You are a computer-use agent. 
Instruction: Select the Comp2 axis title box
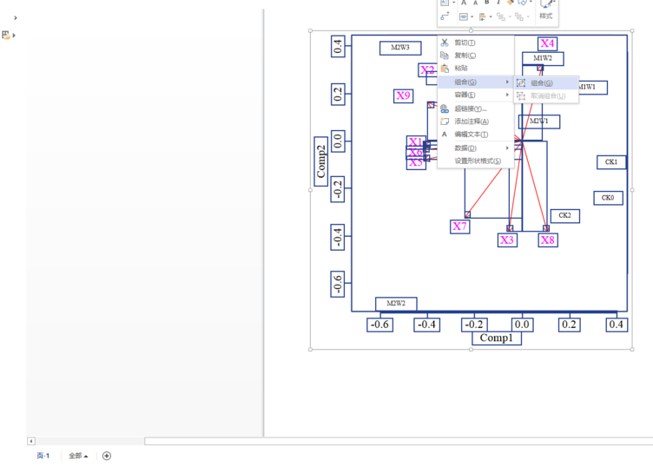(320, 161)
